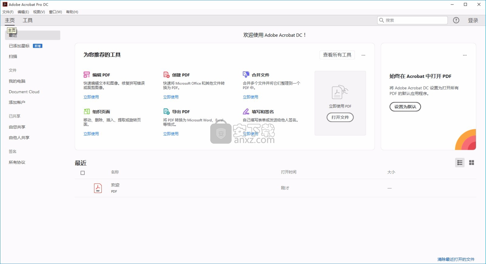Click 立即使用 link under 创建 PDF
This screenshot has width=486, height=264.
point(171,97)
